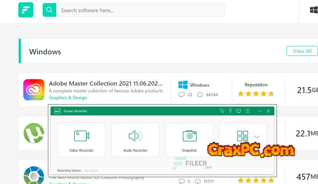This screenshot has width=318, height=184.
Task: Open the Screen Recorder hamburger menu
Action: click(x=248, y=111)
